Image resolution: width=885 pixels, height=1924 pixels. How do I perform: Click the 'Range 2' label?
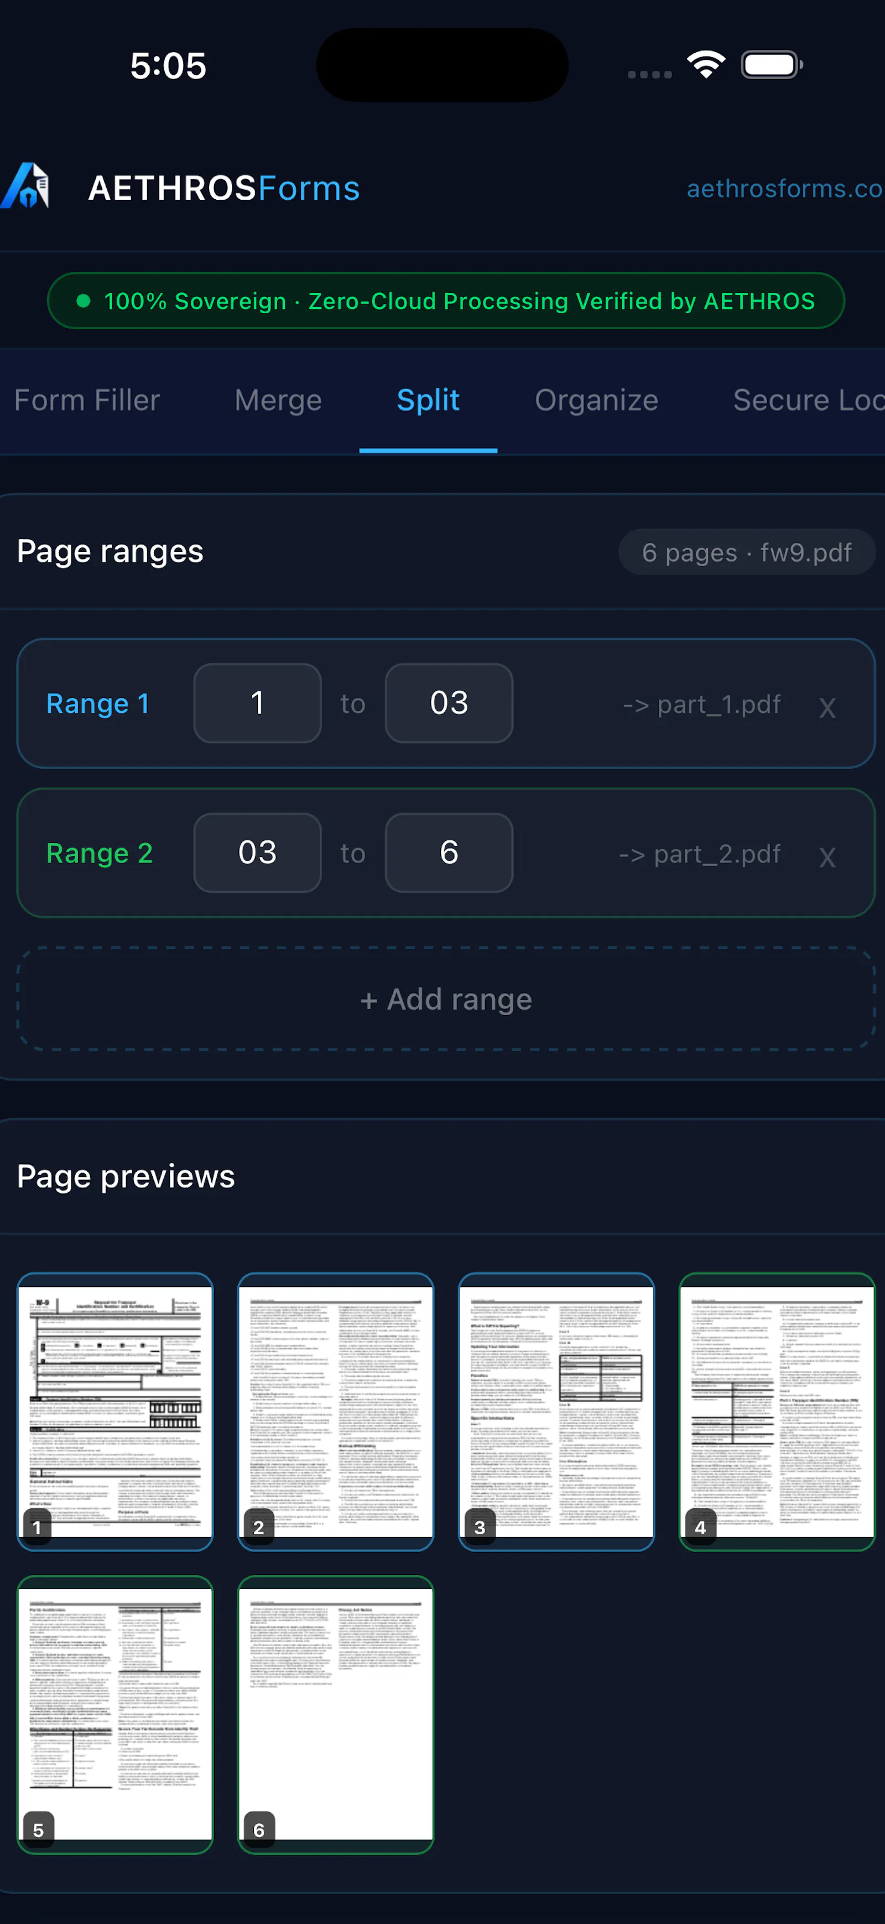pos(99,853)
